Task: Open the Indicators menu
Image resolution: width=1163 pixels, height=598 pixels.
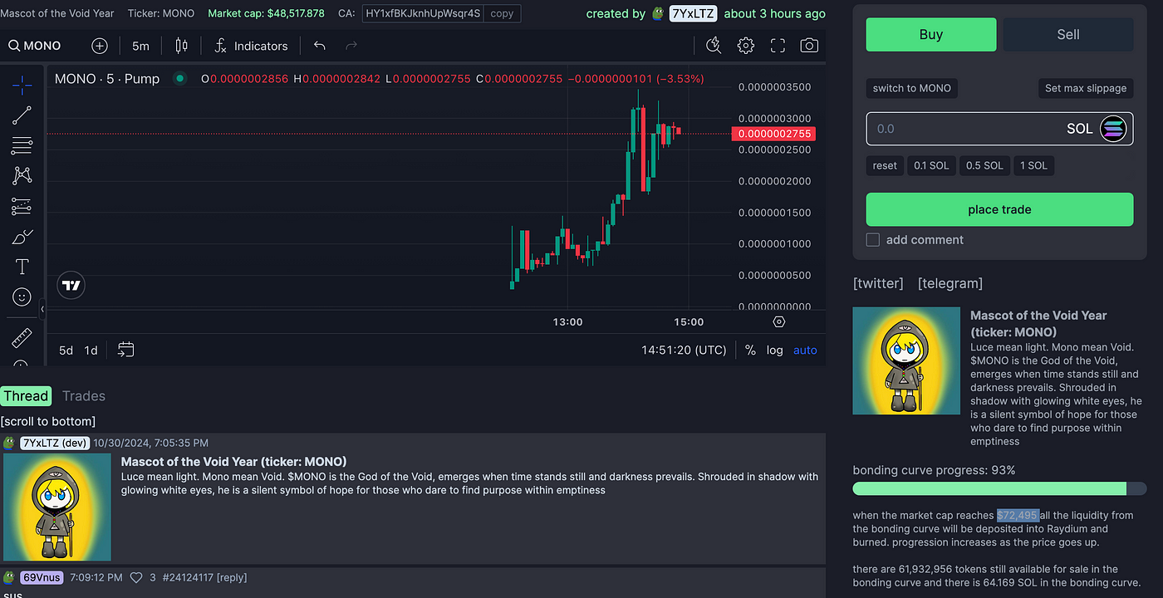Action: point(251,46)
